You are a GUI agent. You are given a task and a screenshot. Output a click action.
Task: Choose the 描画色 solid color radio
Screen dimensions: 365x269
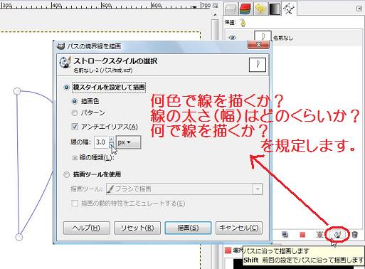tap(75, 102)
